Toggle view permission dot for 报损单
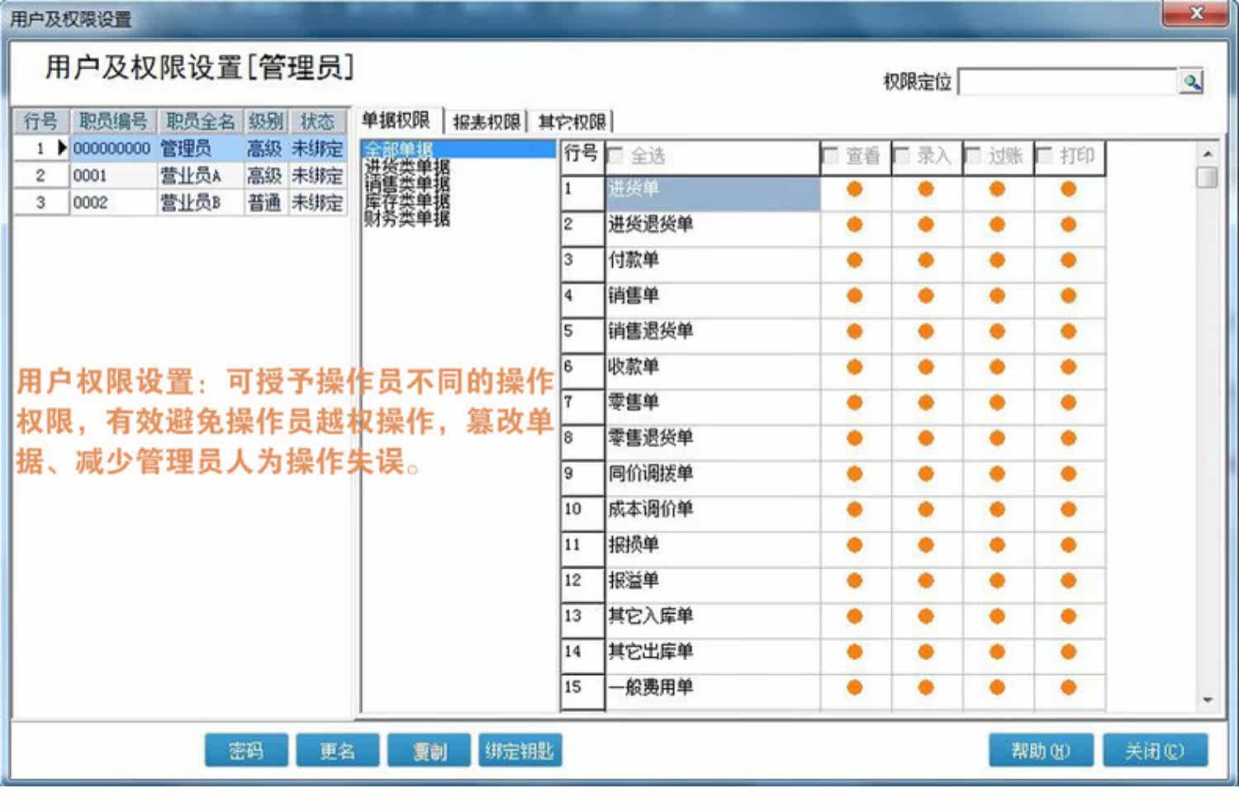The width and height of the screenshot is (1239, 812). tap(854, 545)
